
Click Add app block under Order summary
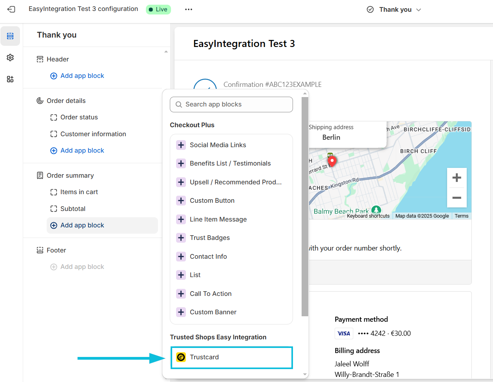click(102, 225)
